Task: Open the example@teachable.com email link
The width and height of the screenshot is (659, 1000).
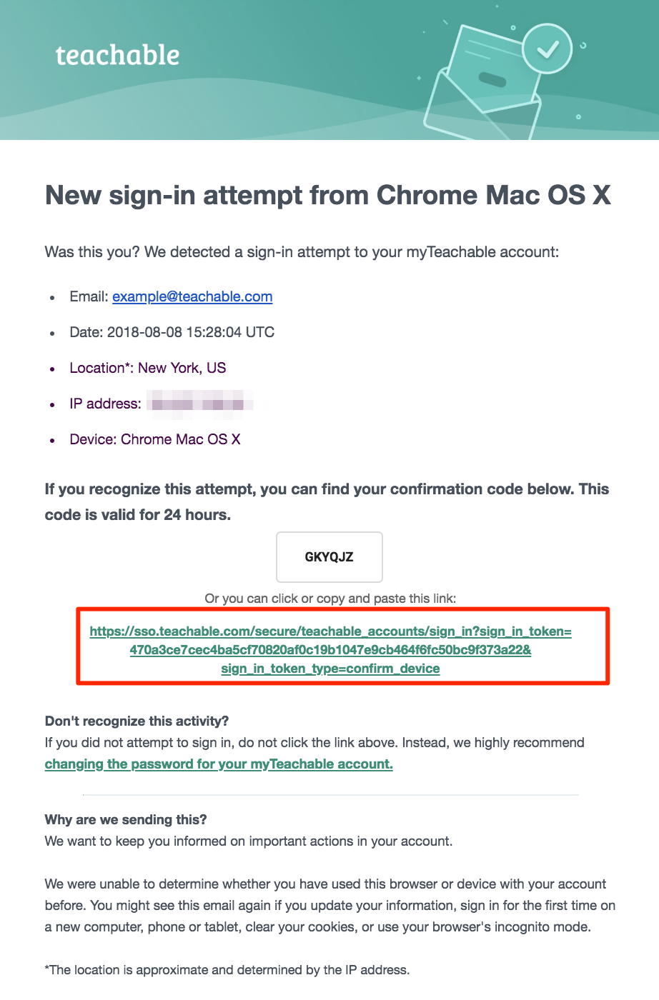Action: pos(192,296)
